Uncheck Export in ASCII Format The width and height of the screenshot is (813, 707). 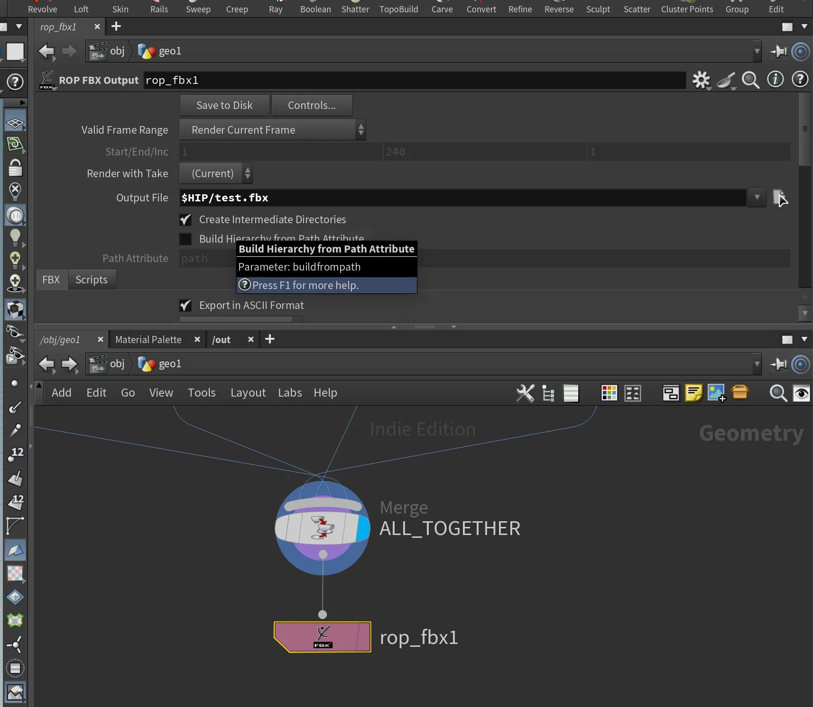click(185, 306)
